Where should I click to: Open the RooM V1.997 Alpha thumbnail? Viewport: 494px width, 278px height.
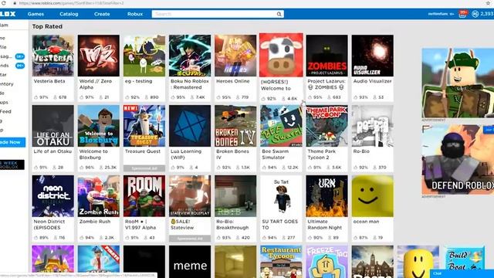(144, 196)
